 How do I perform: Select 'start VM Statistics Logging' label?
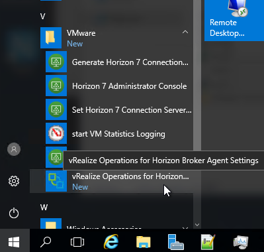click(x=118, y=134)
